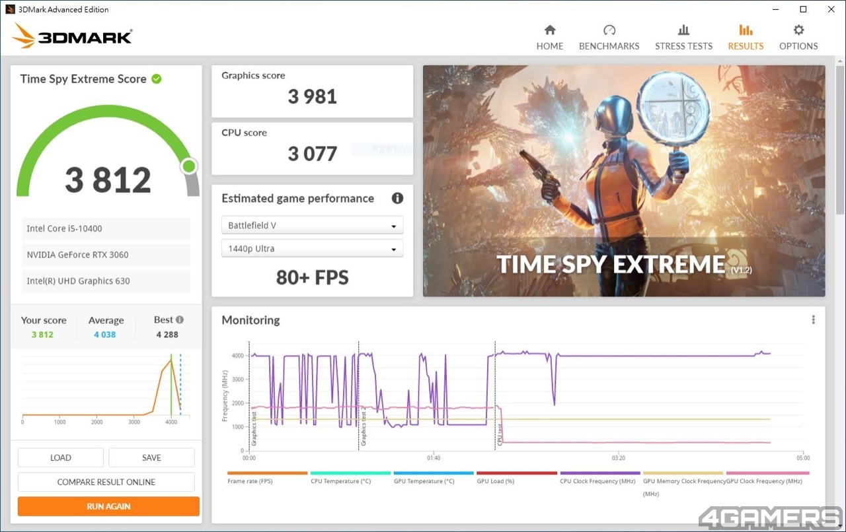Click the Average score 4 038
The width and height of the screenshot is (846, 532).
click(x=104, y=335)
